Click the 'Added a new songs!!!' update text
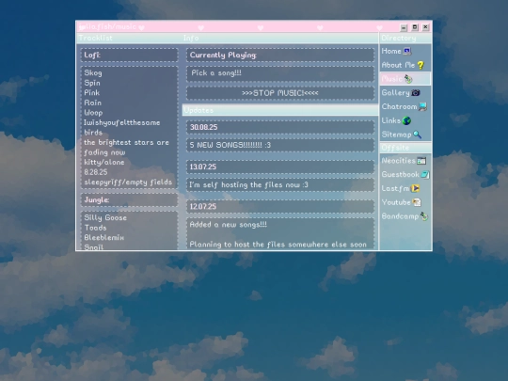The height and width of the screenshot is (381, 508). point(228,225)
